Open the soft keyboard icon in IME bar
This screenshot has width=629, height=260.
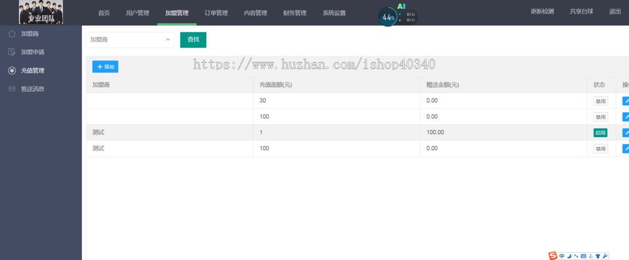pyautogui.click(x=583, y=256)
